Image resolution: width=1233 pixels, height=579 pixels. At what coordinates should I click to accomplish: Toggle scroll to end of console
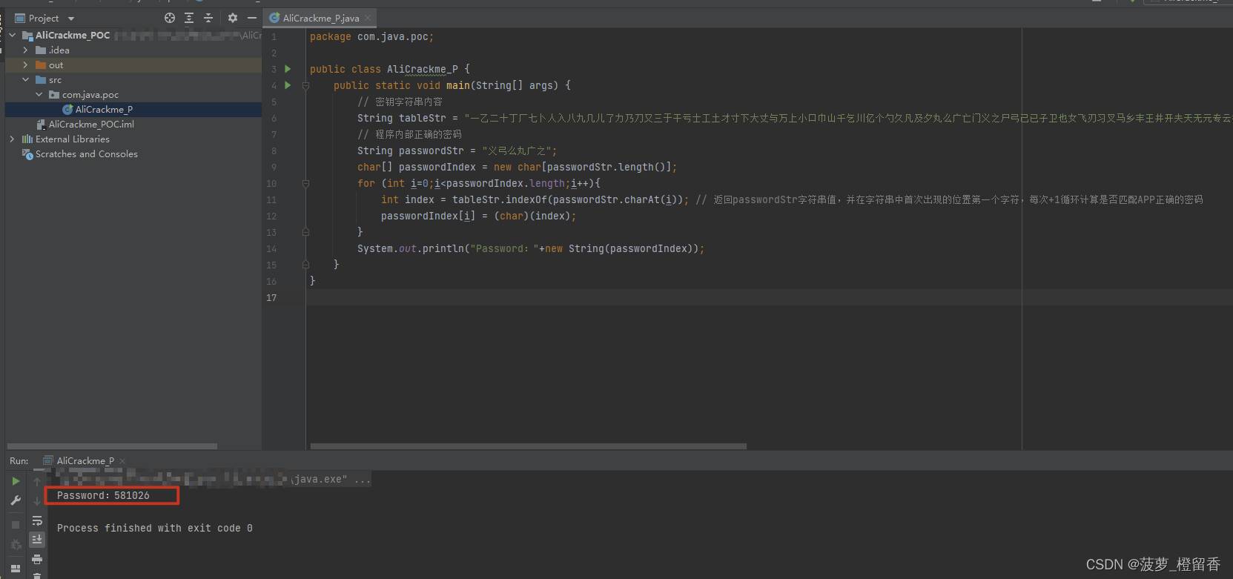tap(37, 540)
